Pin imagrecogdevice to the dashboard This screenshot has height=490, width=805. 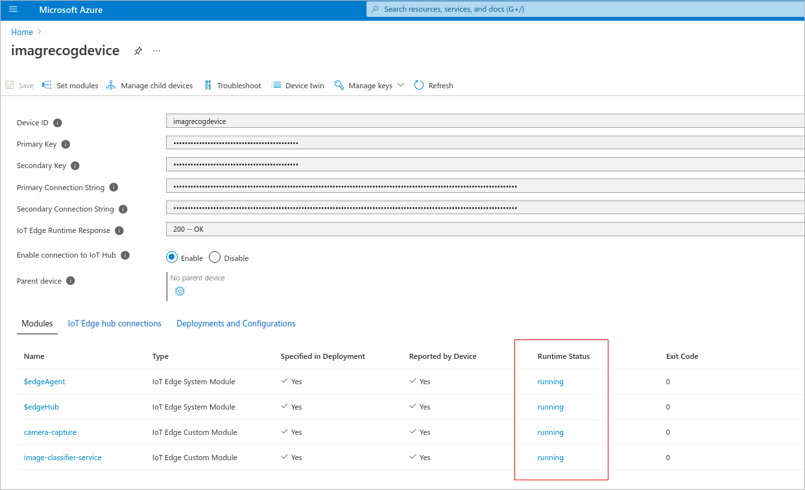138,51
